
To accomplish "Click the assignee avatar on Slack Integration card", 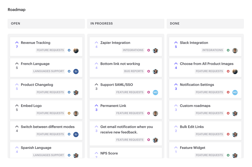I will coord(235,50).
